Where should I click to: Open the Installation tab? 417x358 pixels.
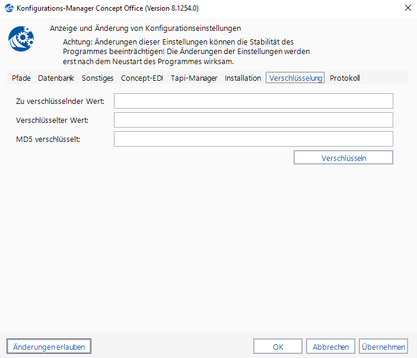(x=243, y=78)
